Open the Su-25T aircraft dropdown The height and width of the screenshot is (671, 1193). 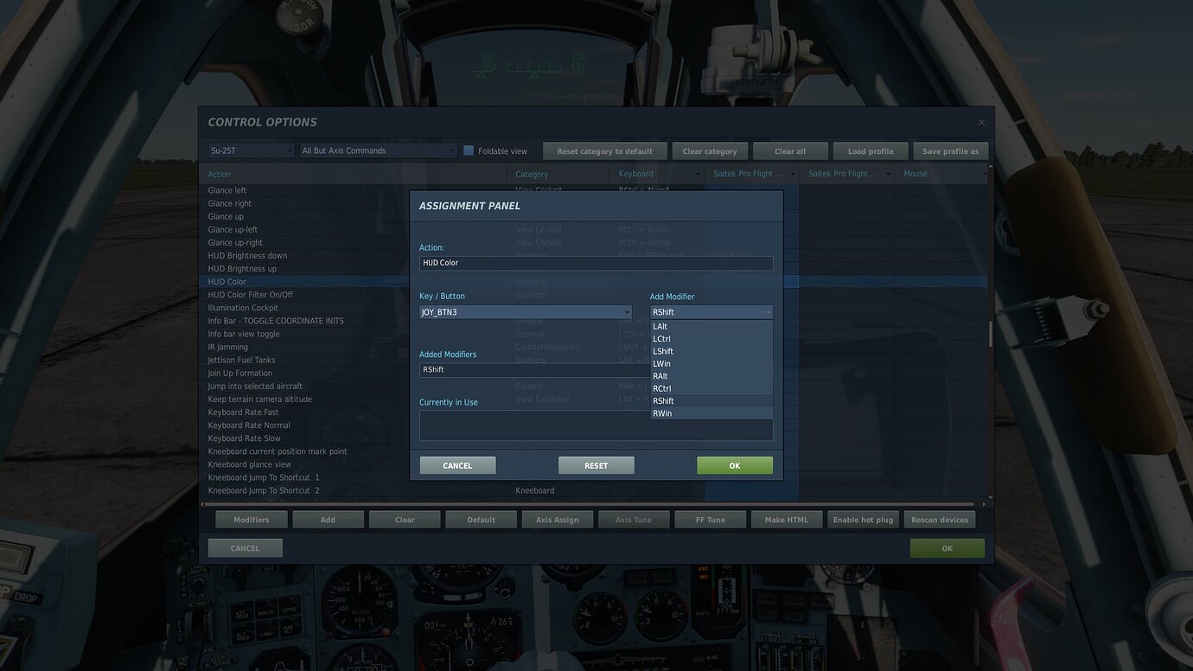248,150
